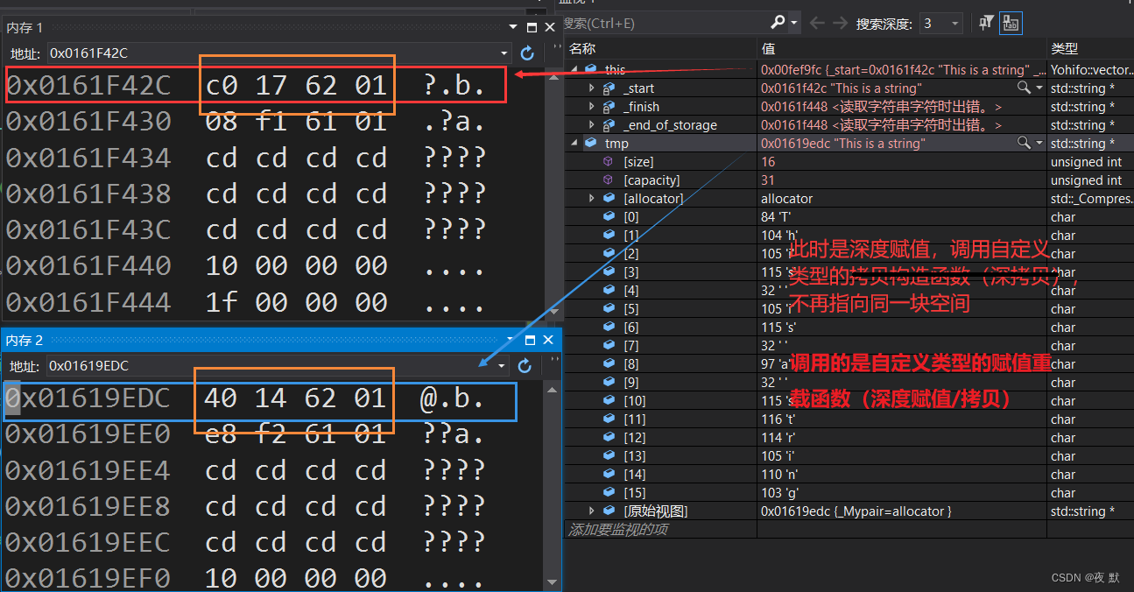Expand the 内存 2 address history dropdown
Viewport: 1134px width, 592px height.
pos(502,366)
